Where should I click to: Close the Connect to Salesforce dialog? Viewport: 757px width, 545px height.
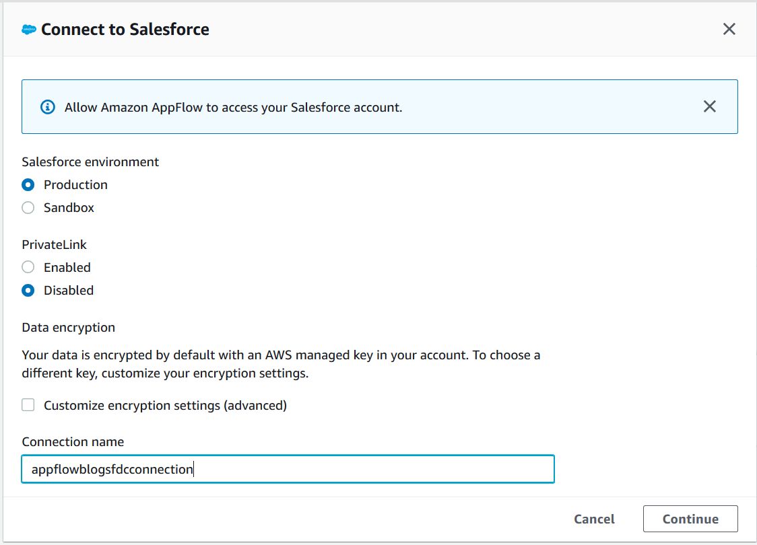[x=729, y=29]
